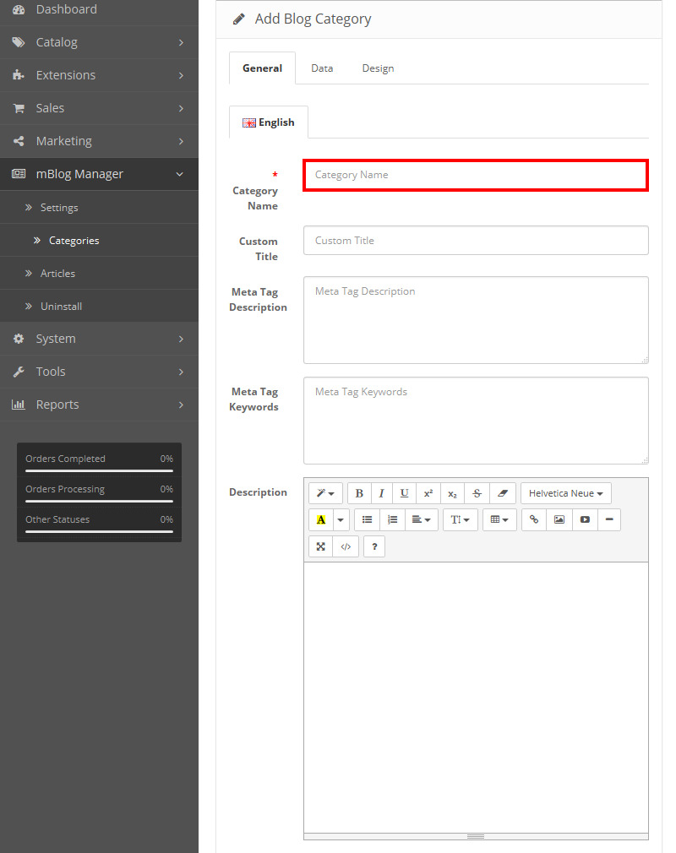Apply strikethrough to description text
This screenshot has height=853, width=676.
pyautogui.click(x=477, y=493)
